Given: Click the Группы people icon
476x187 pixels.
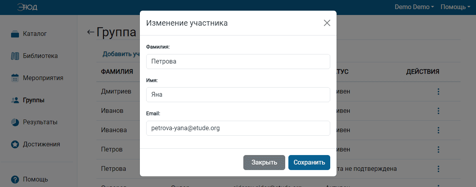Looking at the screenshot, I should 15,100.
